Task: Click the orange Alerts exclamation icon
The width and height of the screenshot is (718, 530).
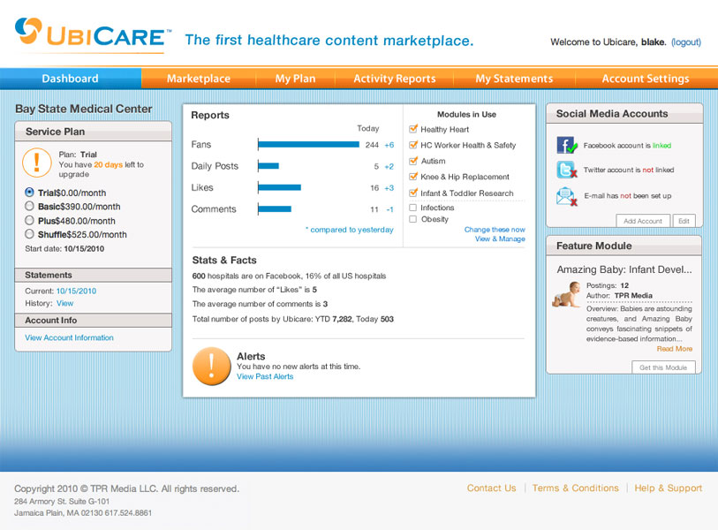Action: click(x=212, y=366)
